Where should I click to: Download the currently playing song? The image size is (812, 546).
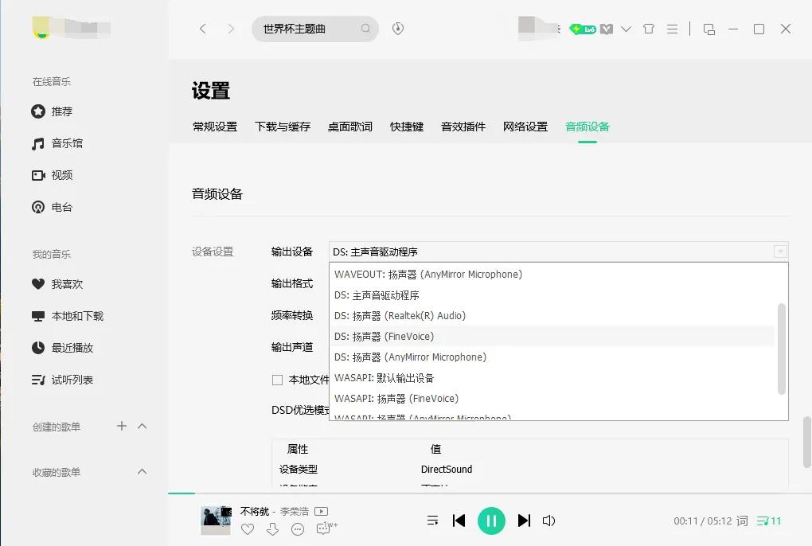(x=272, y=528)
